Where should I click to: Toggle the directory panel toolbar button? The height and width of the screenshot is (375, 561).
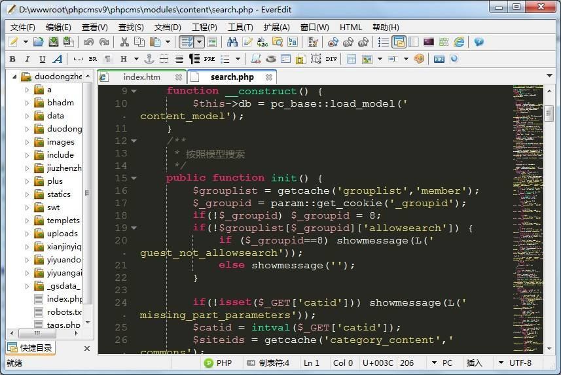tap(399, 43)
